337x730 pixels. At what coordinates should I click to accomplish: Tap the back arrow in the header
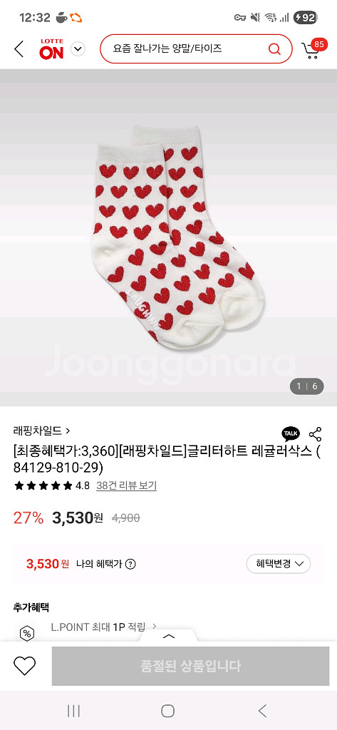click(x=19, y=49)
